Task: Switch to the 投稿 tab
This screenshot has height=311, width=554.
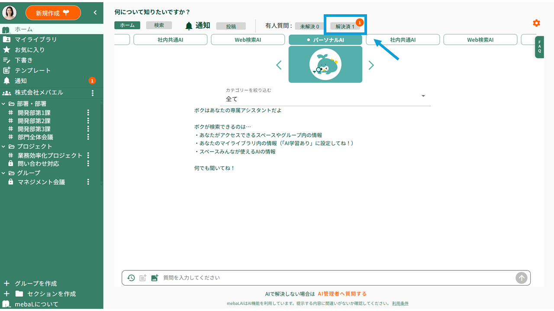Action: click(231, 26)
